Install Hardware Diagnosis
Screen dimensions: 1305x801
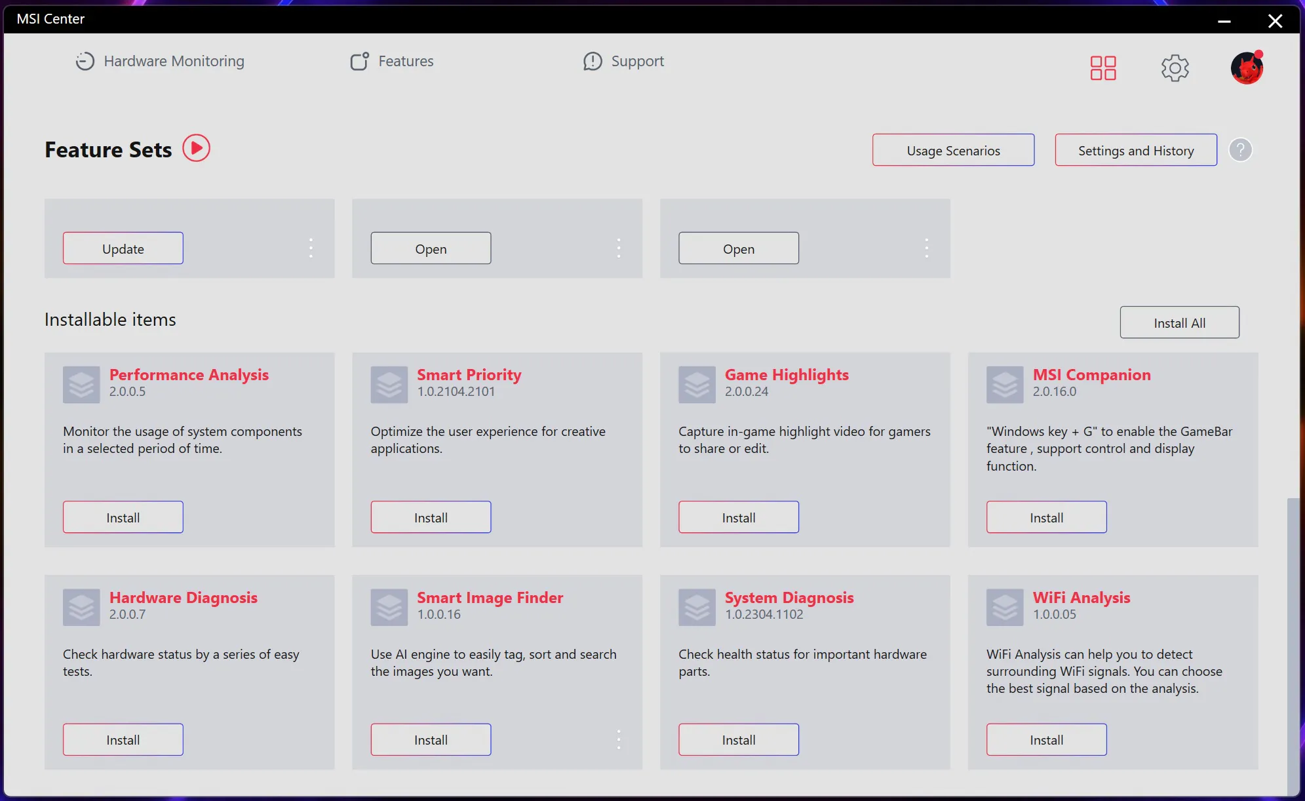tap(123, 739)
